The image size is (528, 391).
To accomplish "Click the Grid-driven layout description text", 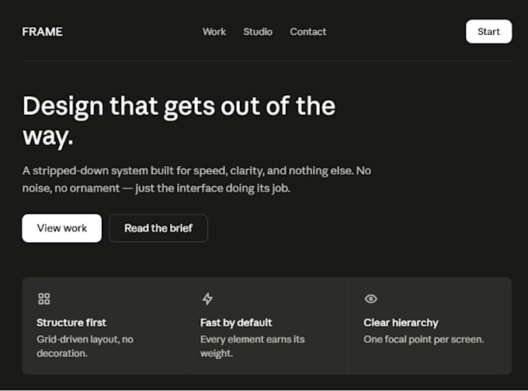I will click(x=85, y=346).
